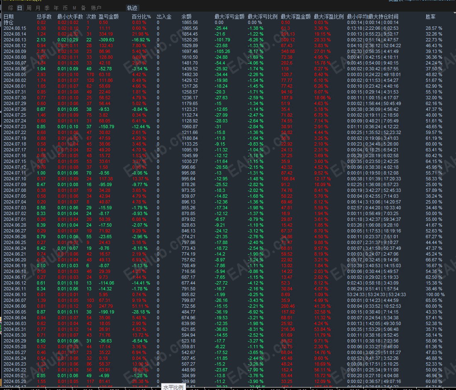456x390 pixels.
Task: Switch to the 月 monthly tab
Action: 38,8
